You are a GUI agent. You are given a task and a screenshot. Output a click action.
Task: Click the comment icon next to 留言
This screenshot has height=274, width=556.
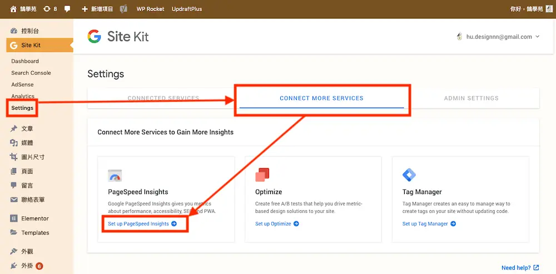(14, 185)
